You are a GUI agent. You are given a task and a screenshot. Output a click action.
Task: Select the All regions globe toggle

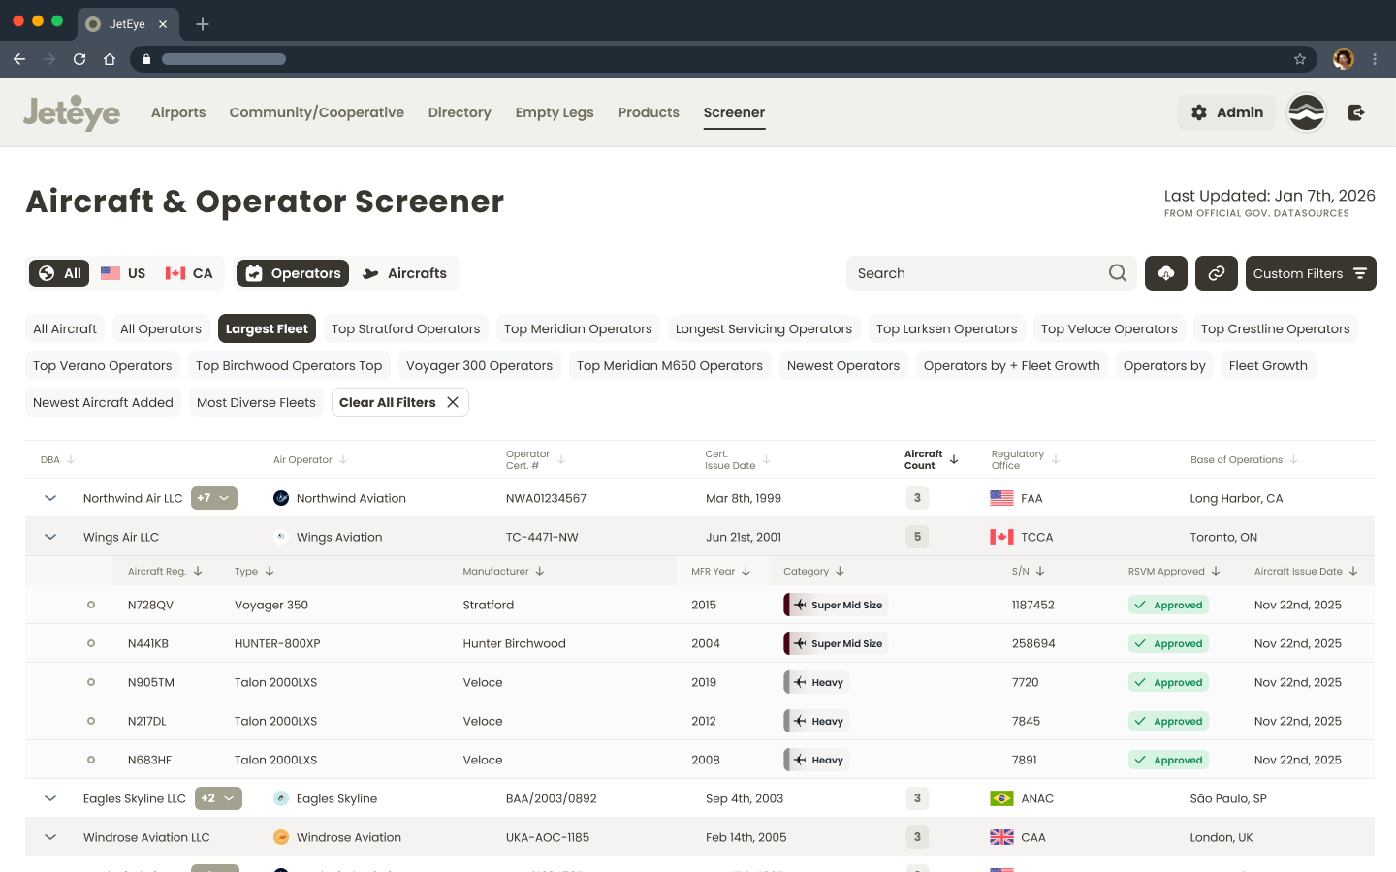[x=59, y=273]
